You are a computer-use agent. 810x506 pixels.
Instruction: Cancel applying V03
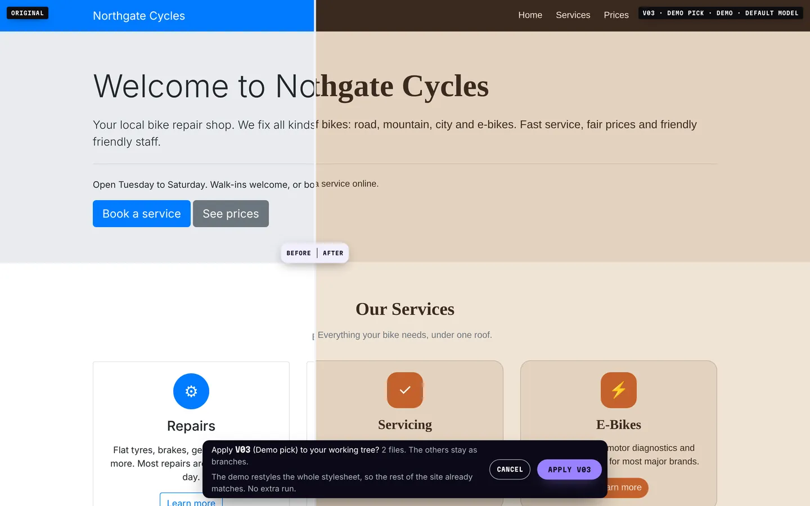(510, 469)
